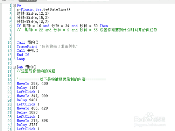Click the TracePrint command on line 11
The width and height of the screenshot is (175, 131).
click(27, 46)
